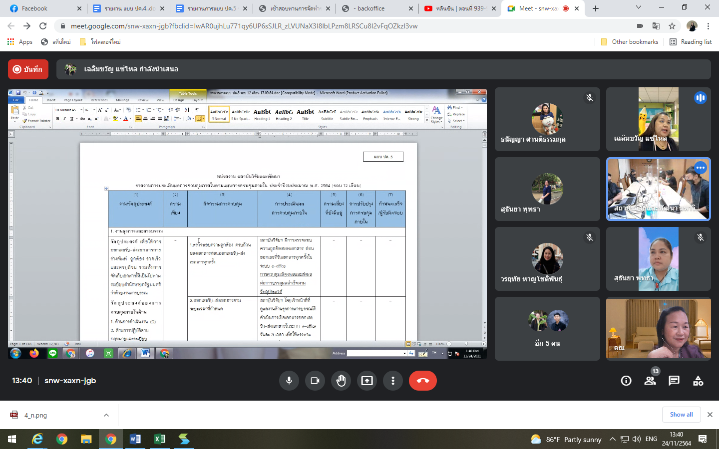Click the red leave call button
Screen dimensions: 719x449
click(422, 381)
